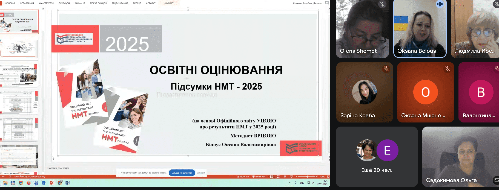Click zoom in plus button
This screenshot has width=499, height=190.
[x=317, y=177]
